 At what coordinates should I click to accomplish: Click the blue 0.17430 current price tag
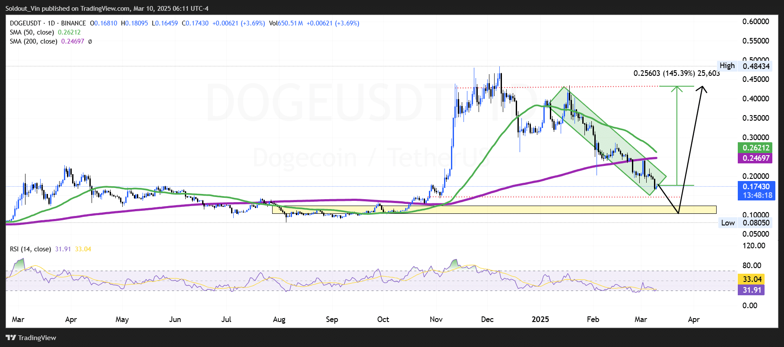[x=756, y=187]
